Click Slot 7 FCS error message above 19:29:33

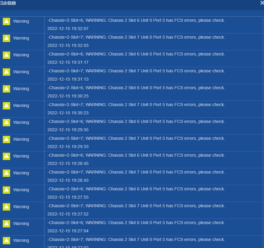[x=136, y=138]
